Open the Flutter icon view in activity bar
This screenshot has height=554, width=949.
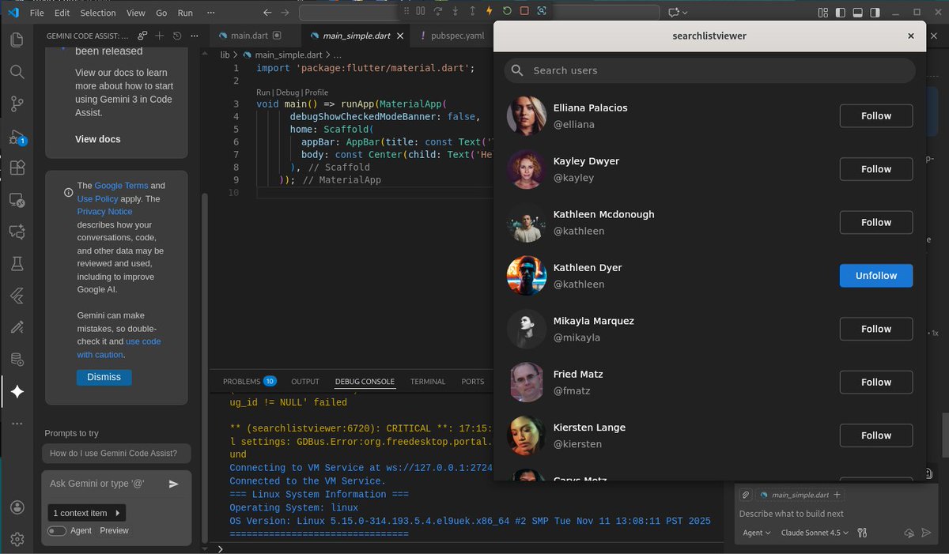point(17,296)
